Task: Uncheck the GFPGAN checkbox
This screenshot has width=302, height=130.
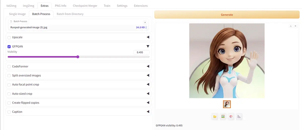Action: coord(9,47)
